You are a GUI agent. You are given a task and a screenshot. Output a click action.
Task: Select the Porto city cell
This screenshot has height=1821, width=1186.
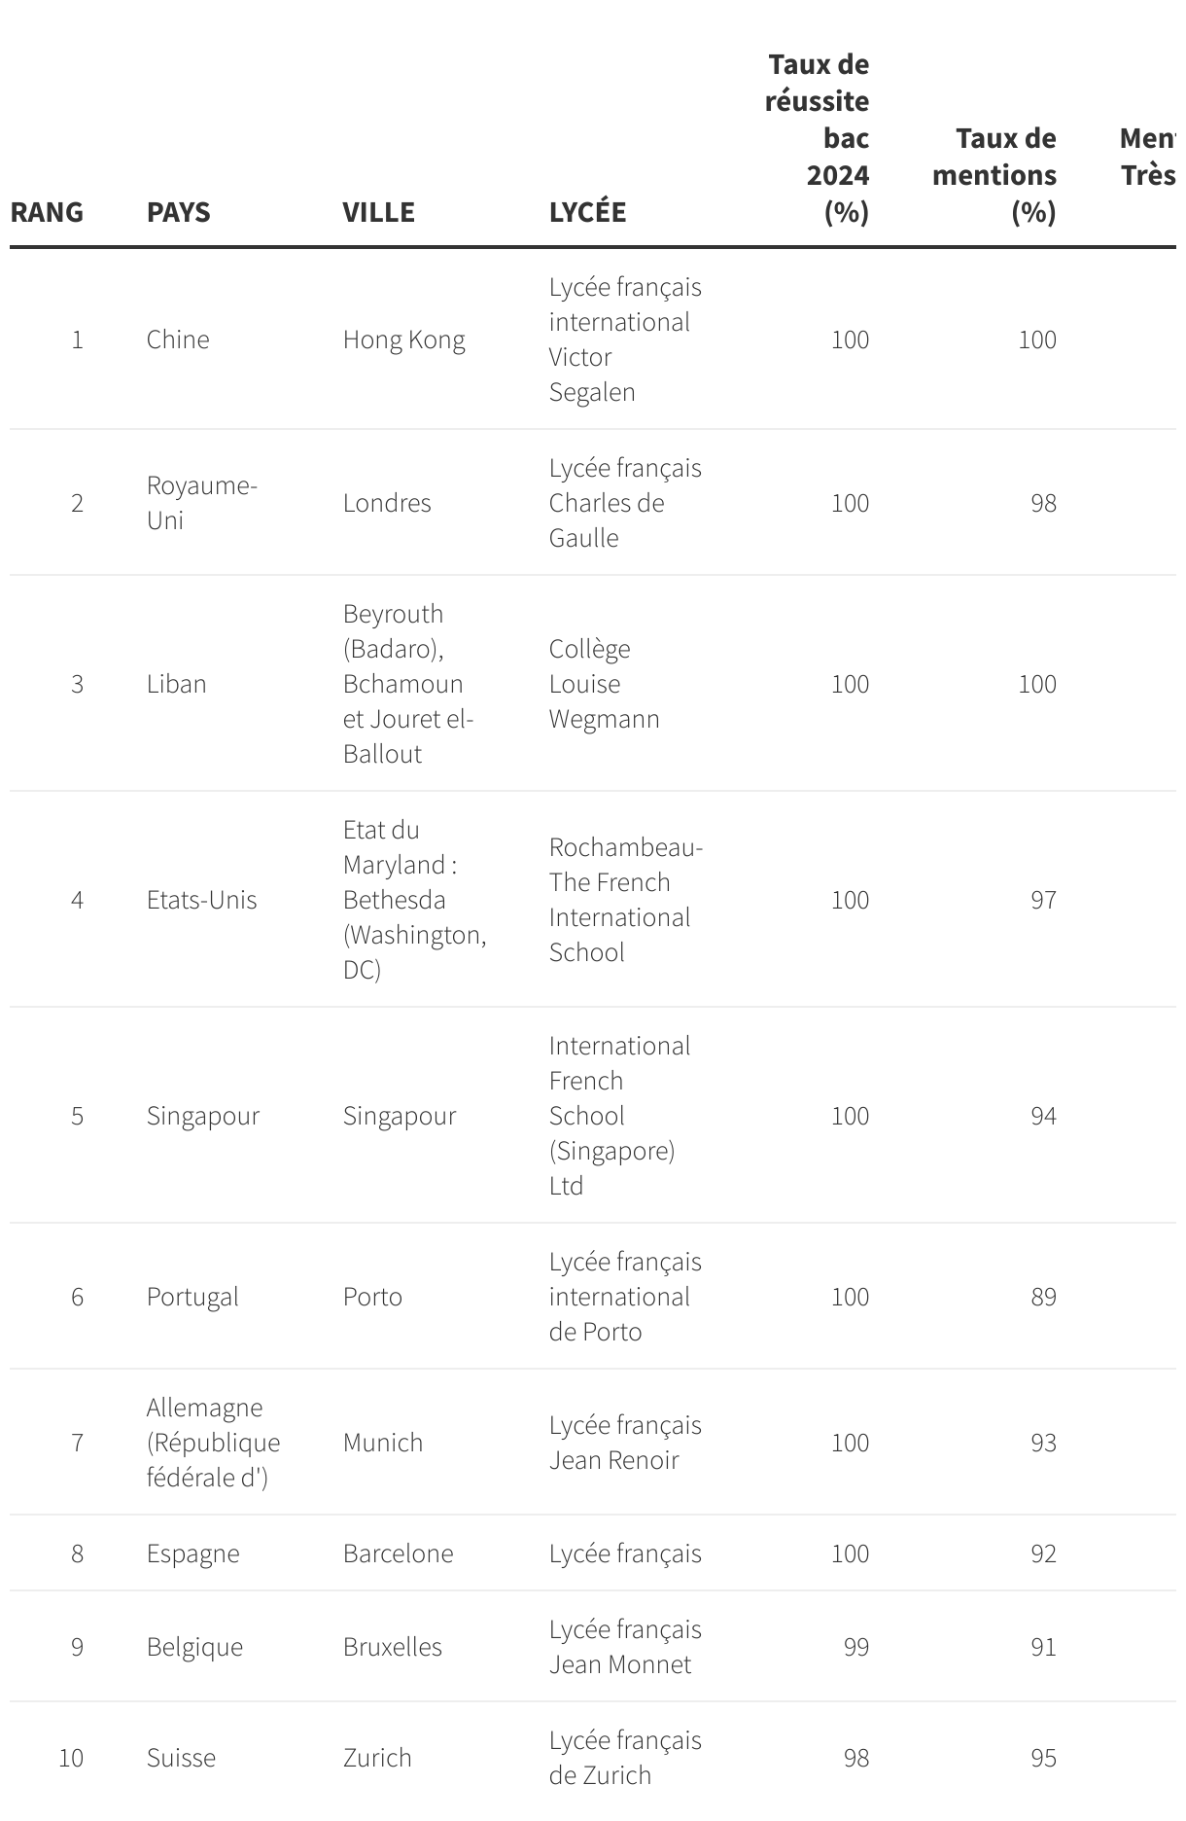click(372, 1297)
